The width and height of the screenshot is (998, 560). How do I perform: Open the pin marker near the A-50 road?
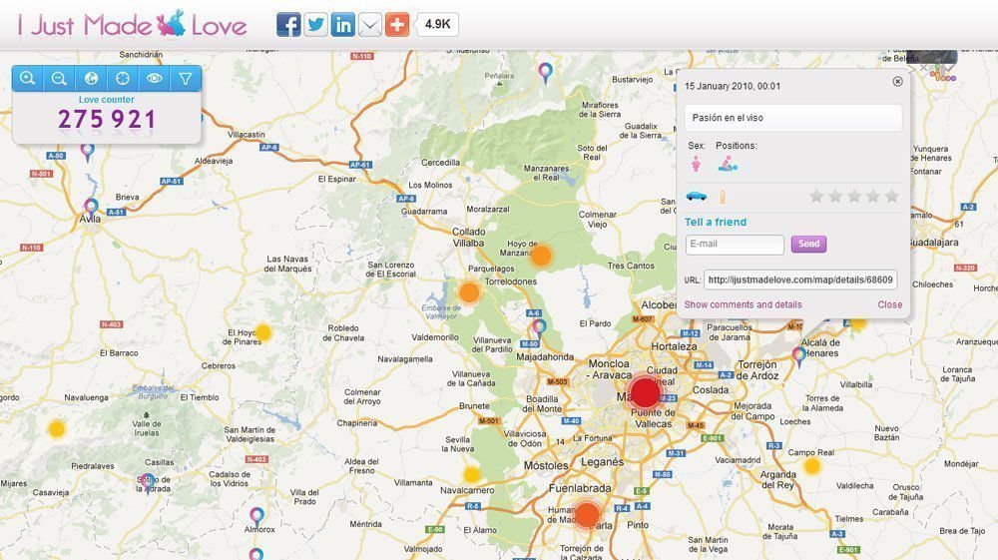pyautogui.click(x=87, y=152)
